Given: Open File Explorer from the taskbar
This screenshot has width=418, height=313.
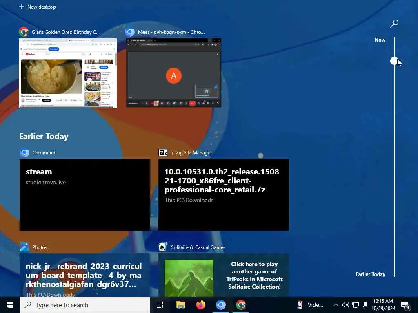Looking at the screenshot, I should coord(180,305).
